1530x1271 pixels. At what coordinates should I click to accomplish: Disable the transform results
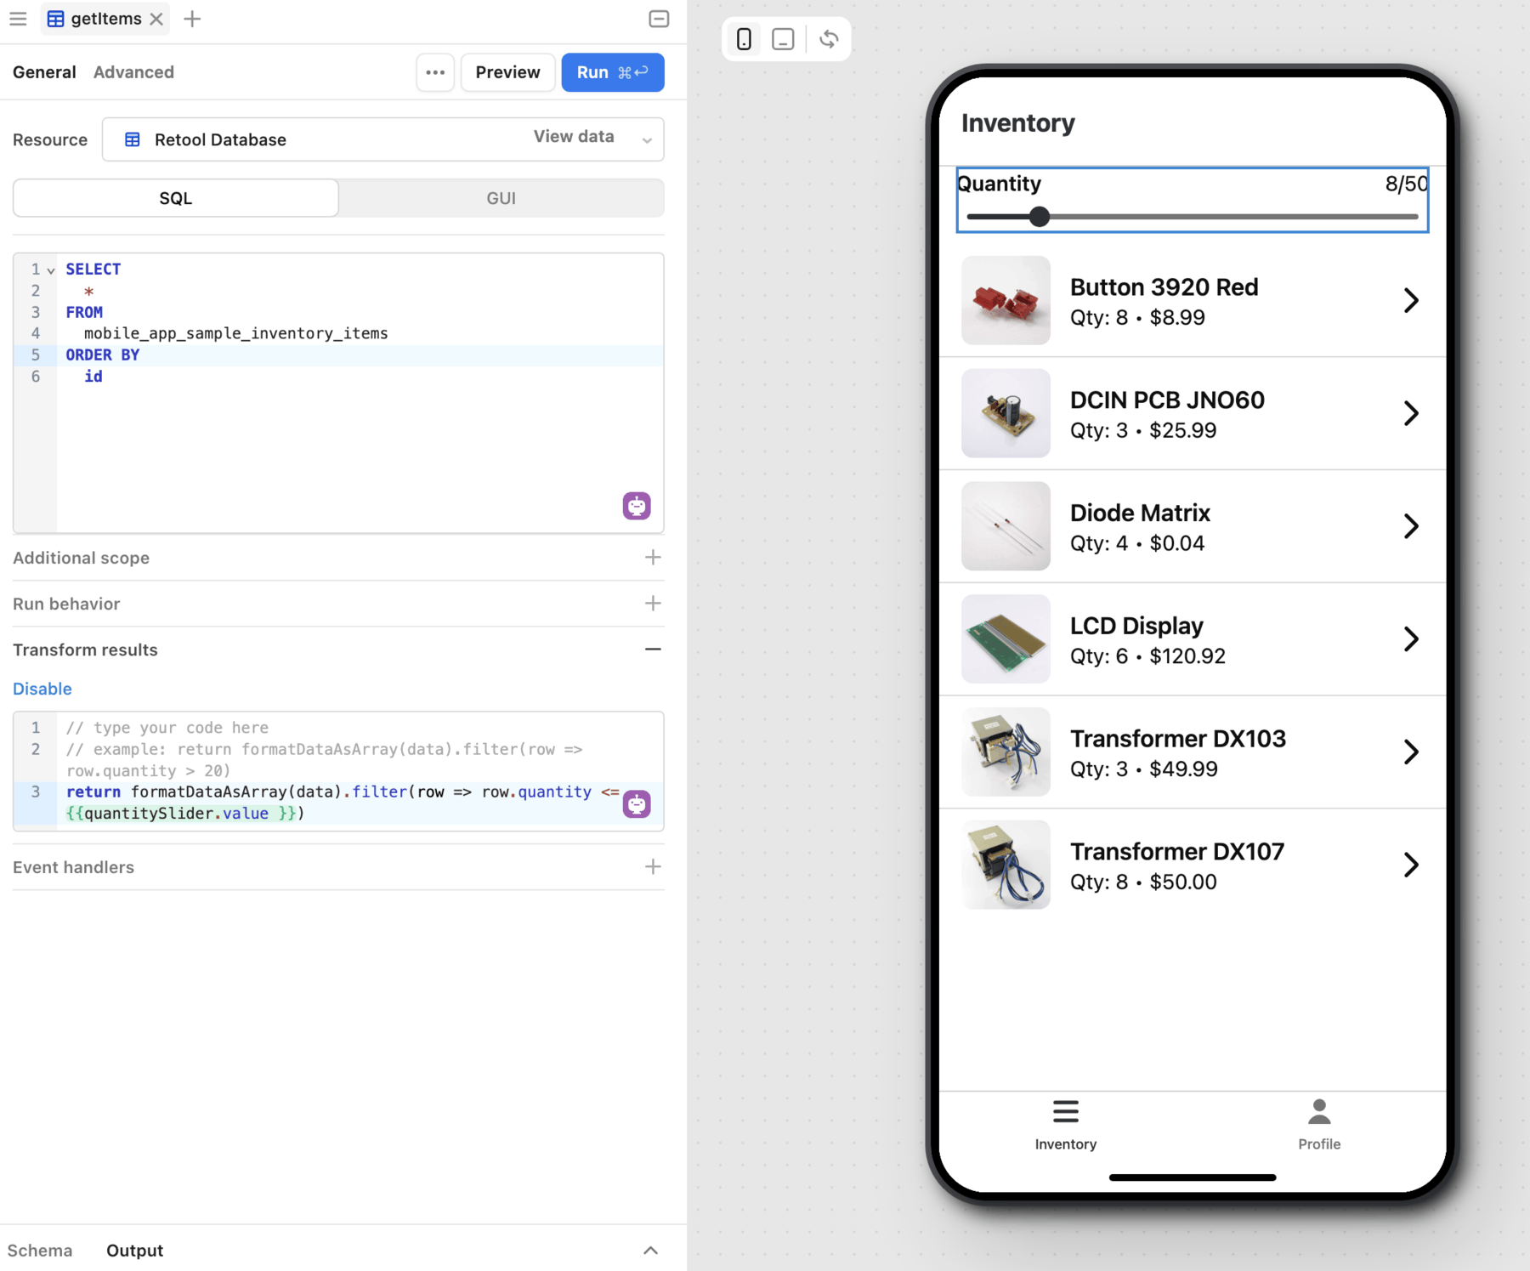click(42, 689)
